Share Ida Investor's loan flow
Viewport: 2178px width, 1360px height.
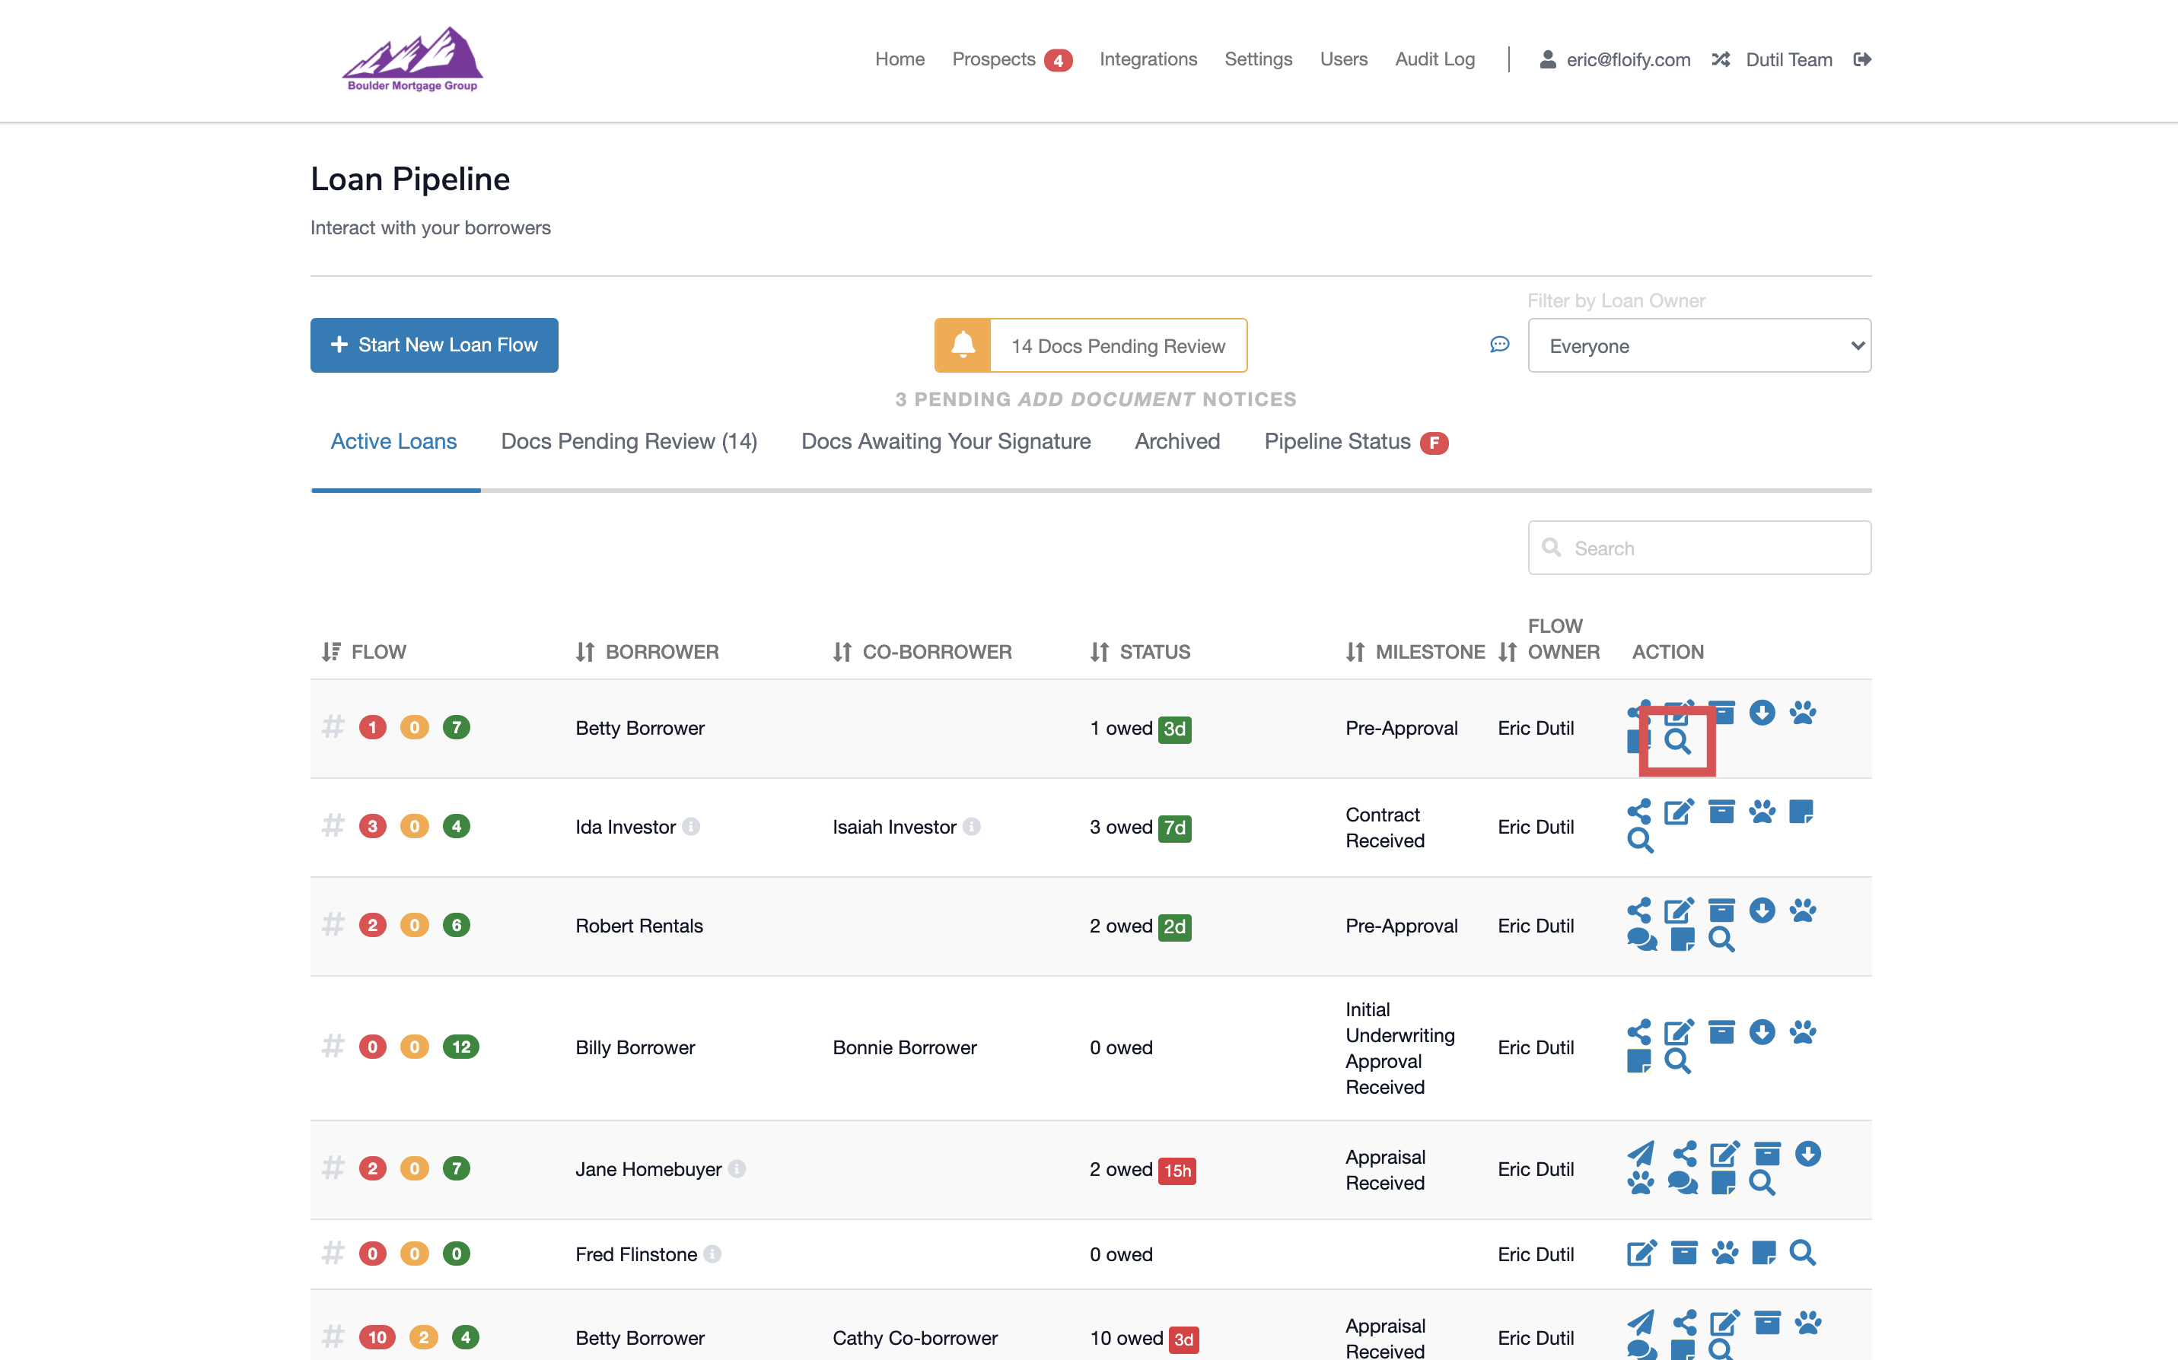[x=1640, y=812]
